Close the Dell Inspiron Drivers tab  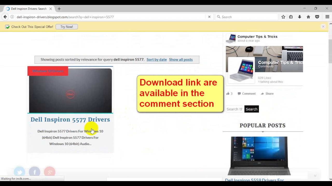tap(51, 9)
